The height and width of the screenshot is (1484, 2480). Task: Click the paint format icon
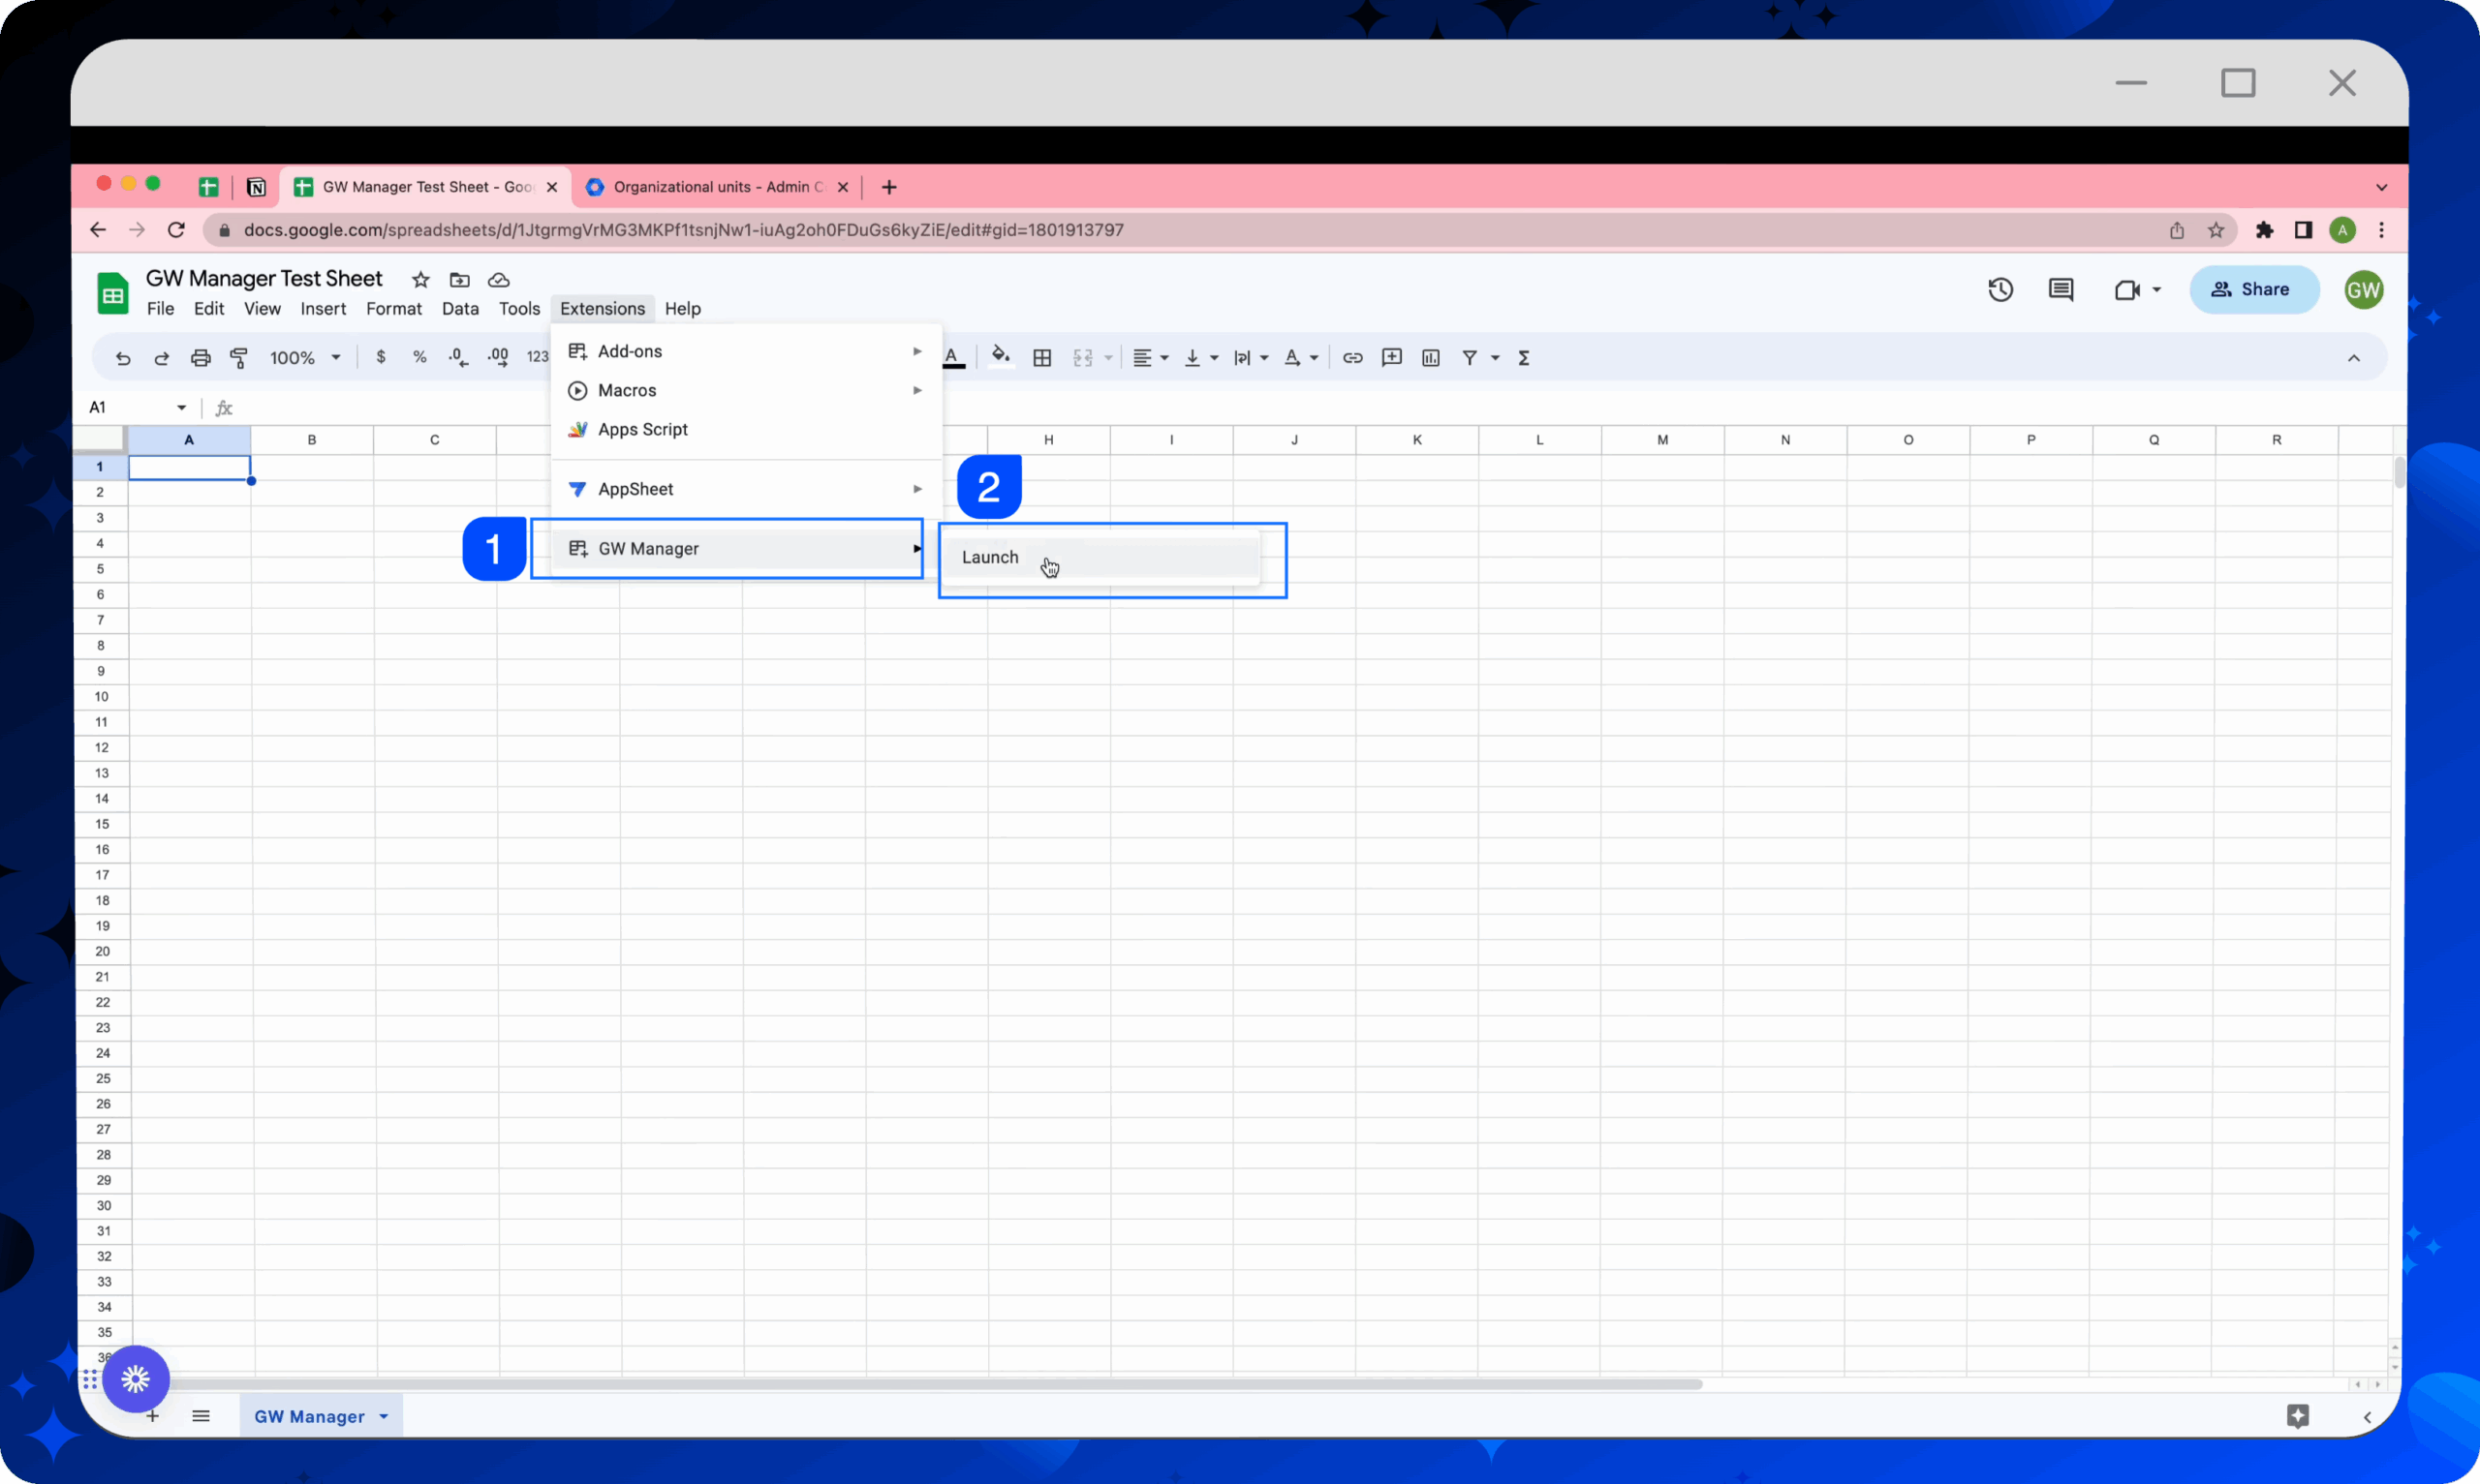239,358
